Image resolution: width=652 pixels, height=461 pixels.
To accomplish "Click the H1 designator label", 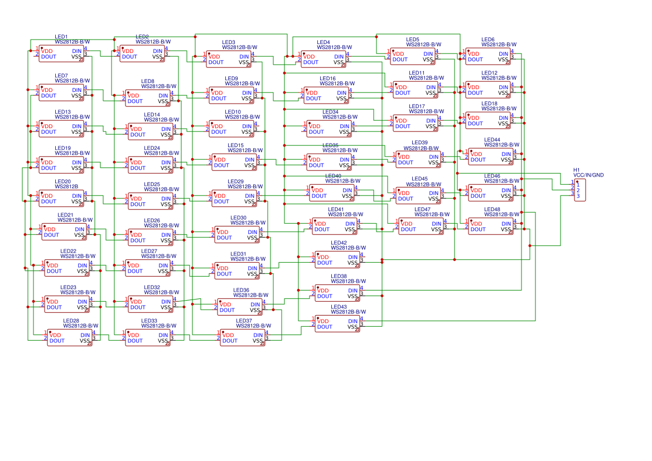I will (x=576, y=170).
